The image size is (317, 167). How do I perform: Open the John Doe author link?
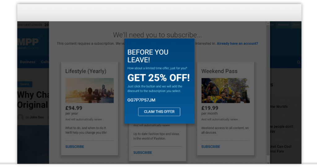(37, 117)
